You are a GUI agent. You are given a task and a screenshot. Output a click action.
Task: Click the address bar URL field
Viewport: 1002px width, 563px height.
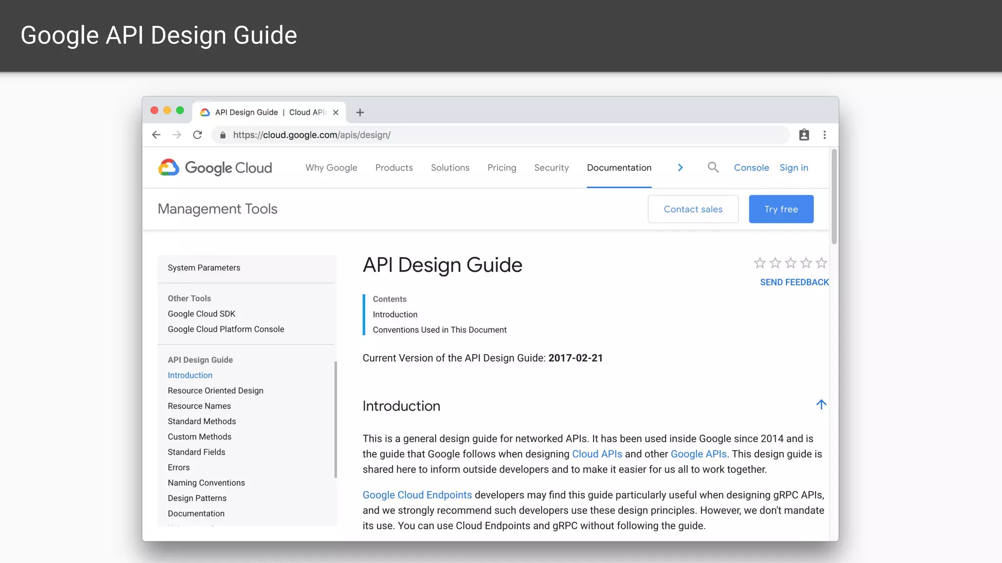(x=501, y=135)
